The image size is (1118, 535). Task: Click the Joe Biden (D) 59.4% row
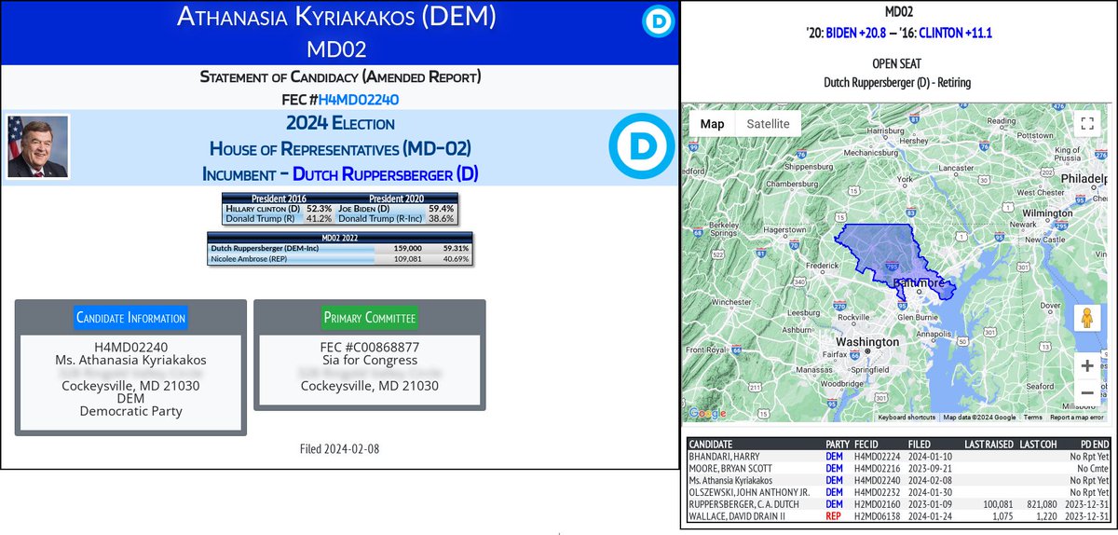click(x=396, y=209)
